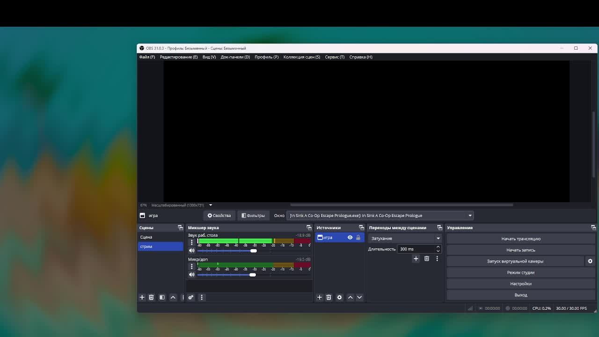Open the Док-панели menu

[235, 57]
